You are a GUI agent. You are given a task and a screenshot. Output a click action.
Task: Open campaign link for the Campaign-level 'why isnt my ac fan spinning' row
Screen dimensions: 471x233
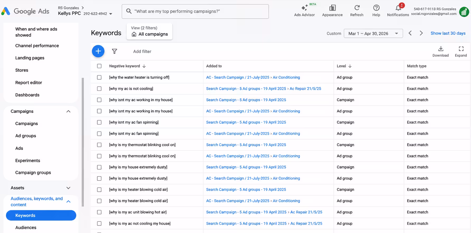(x=246, y=122)
